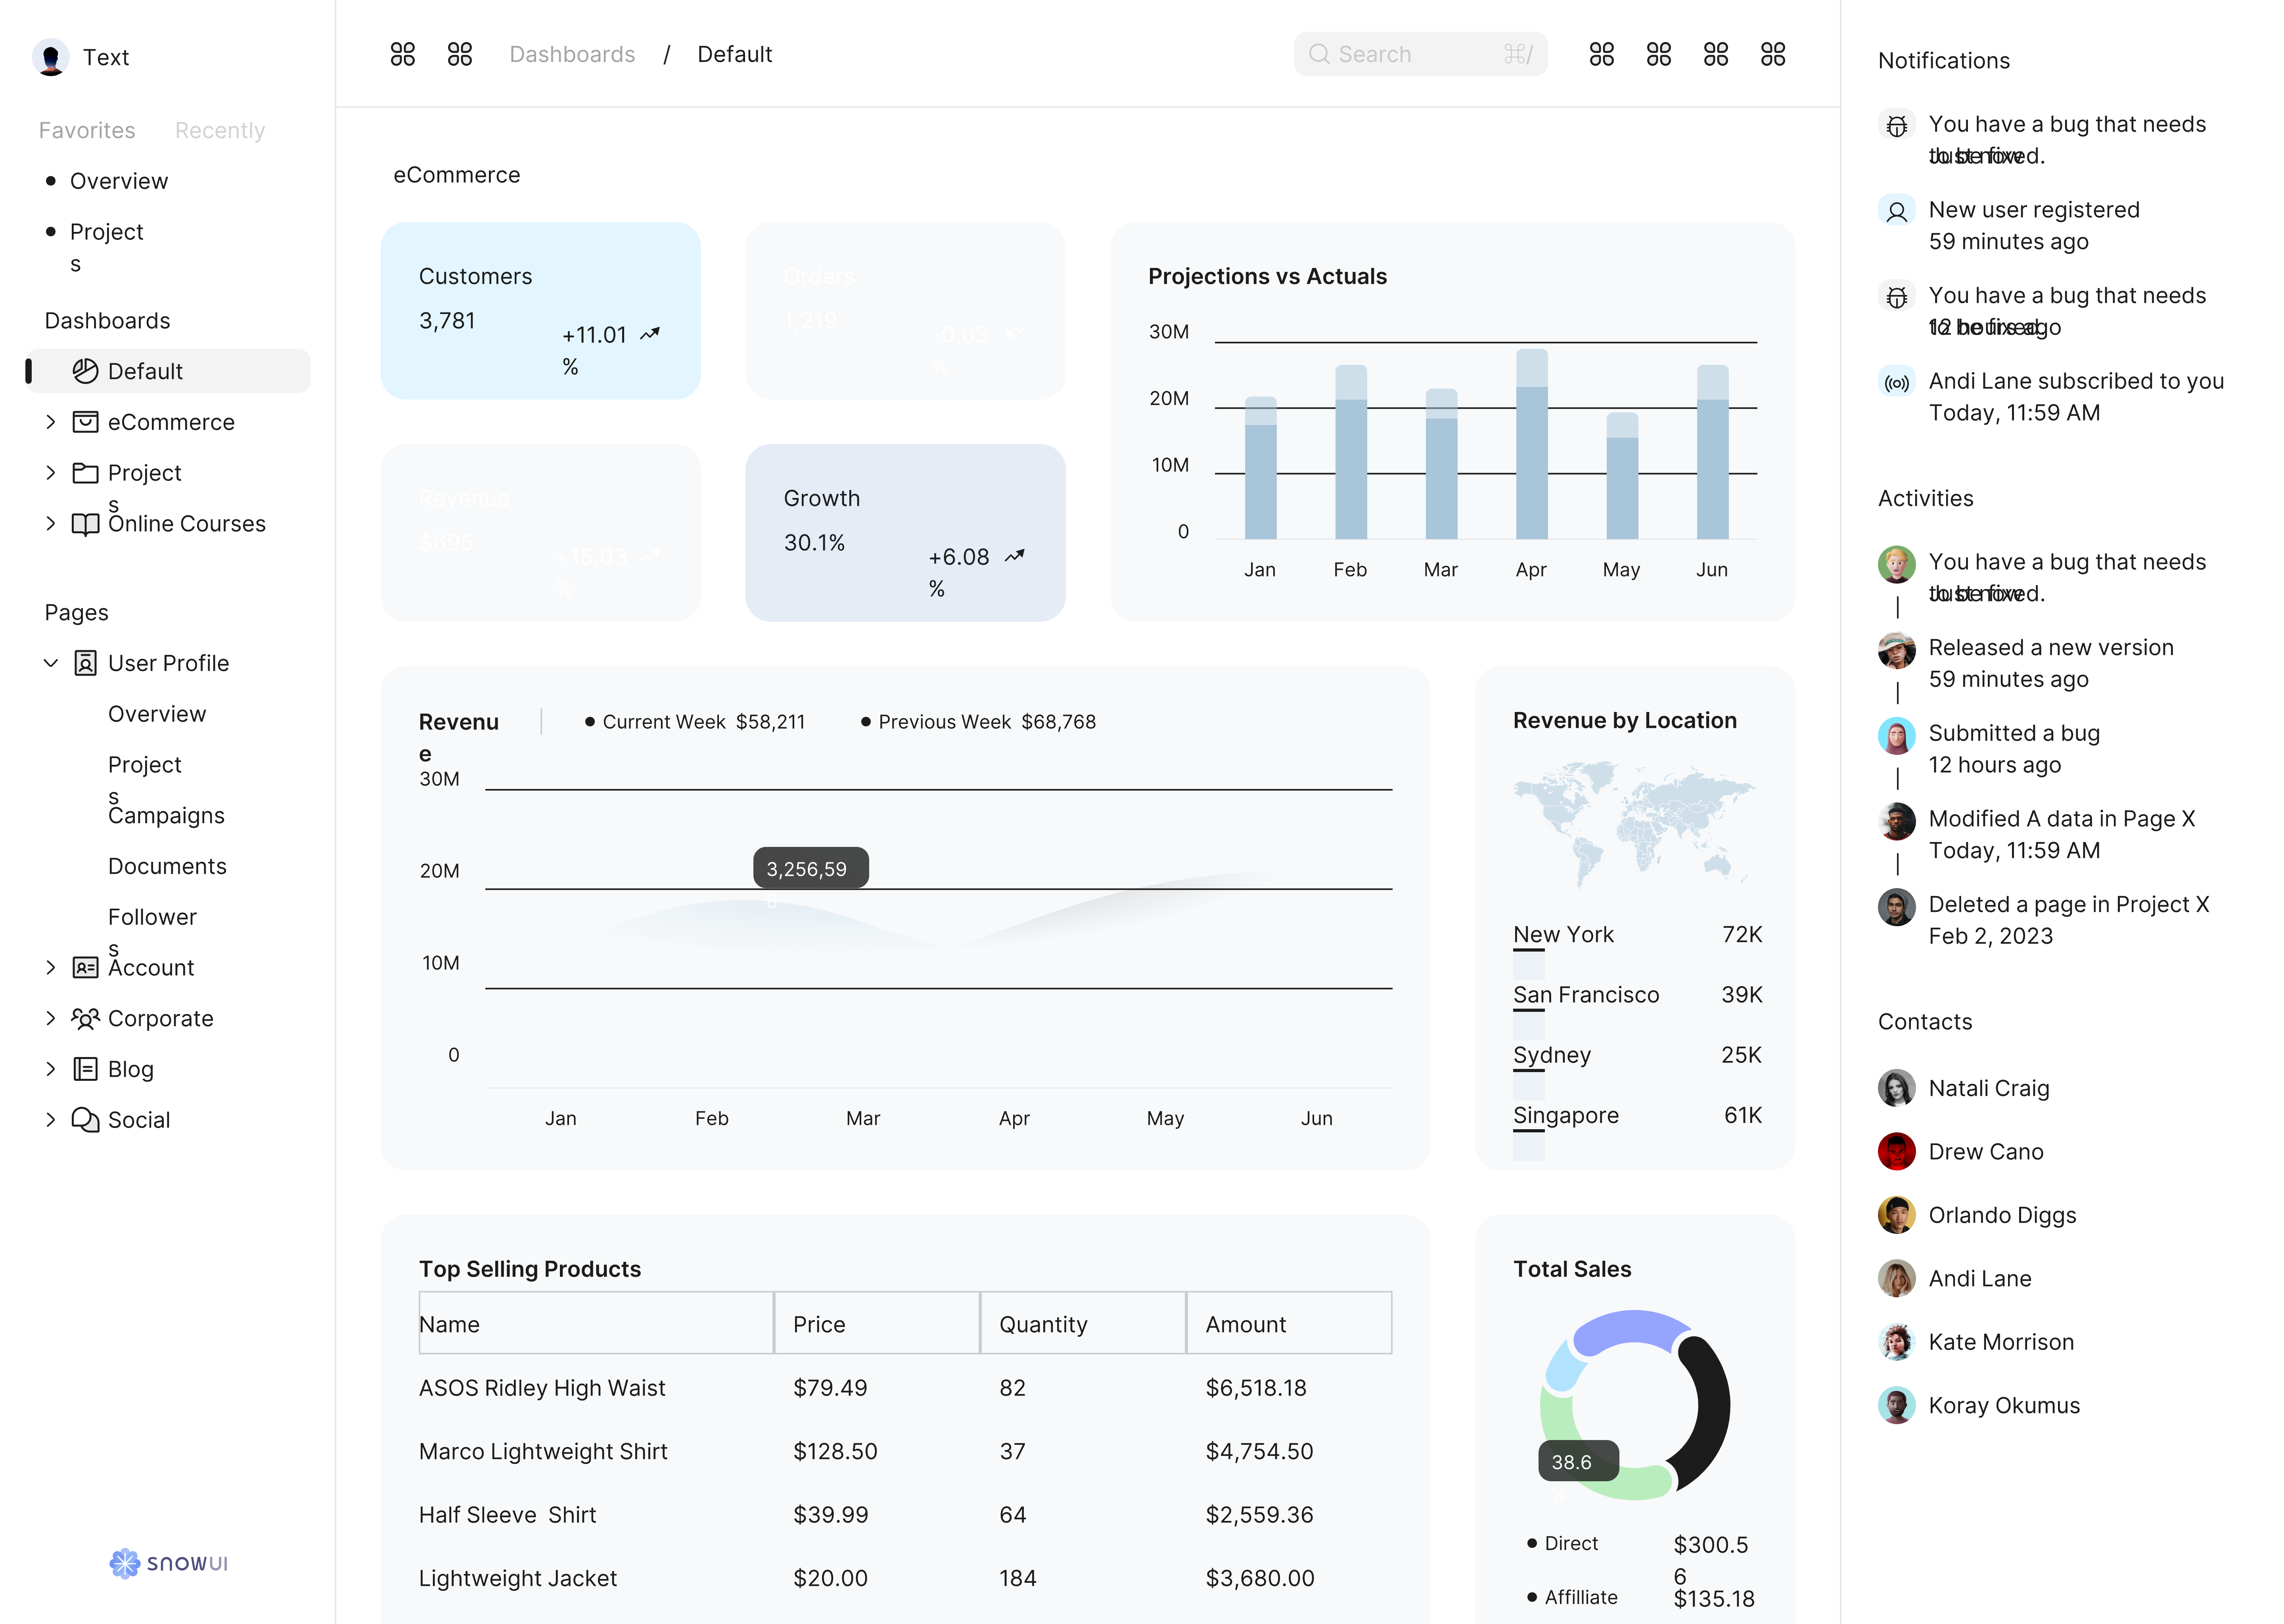This screenshot has height=1624, width=2284.
Task: Open the Projects favorite link
Action: (107, 247)
